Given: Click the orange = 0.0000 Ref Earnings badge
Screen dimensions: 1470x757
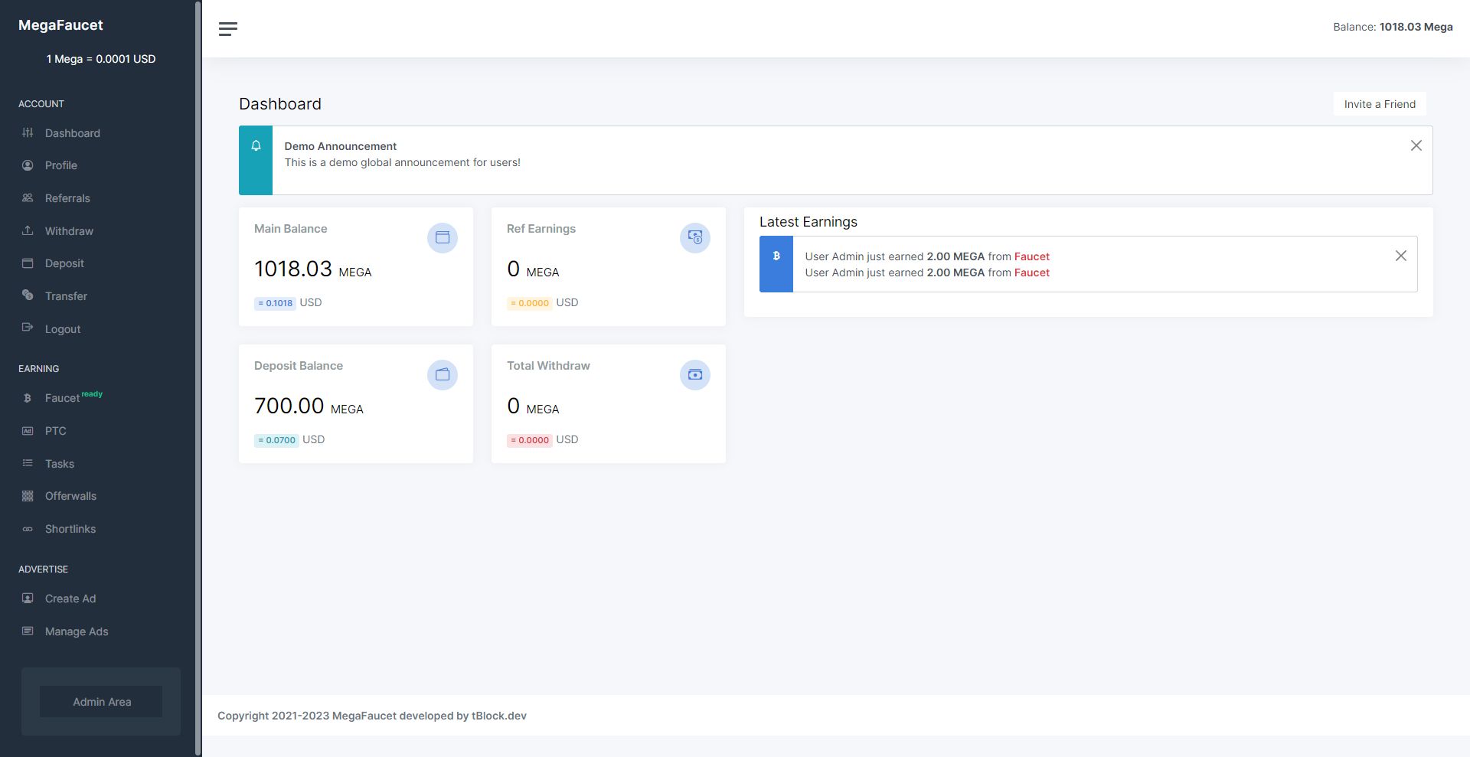Looking at the screenshot, I should (x=530, y=303).
